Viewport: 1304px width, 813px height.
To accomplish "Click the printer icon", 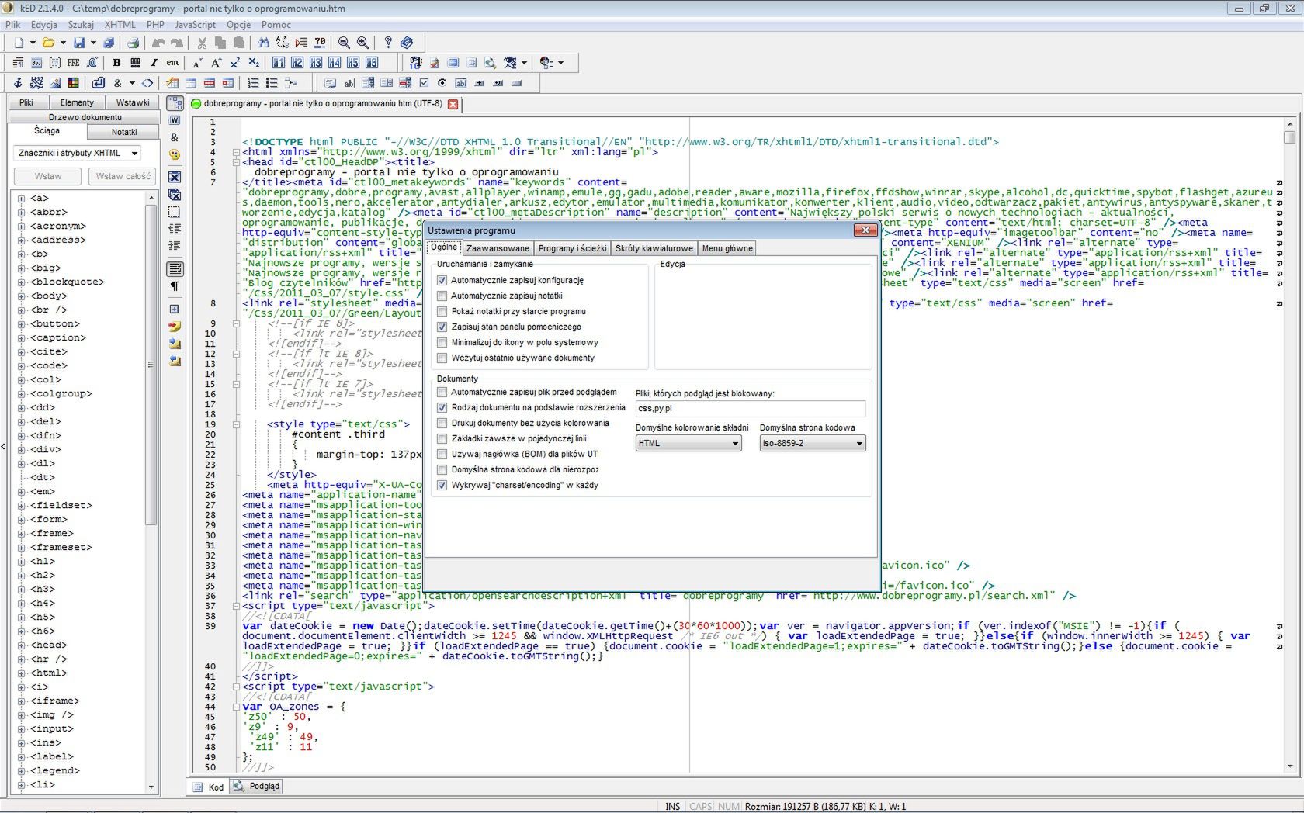I will click(133, 43).
